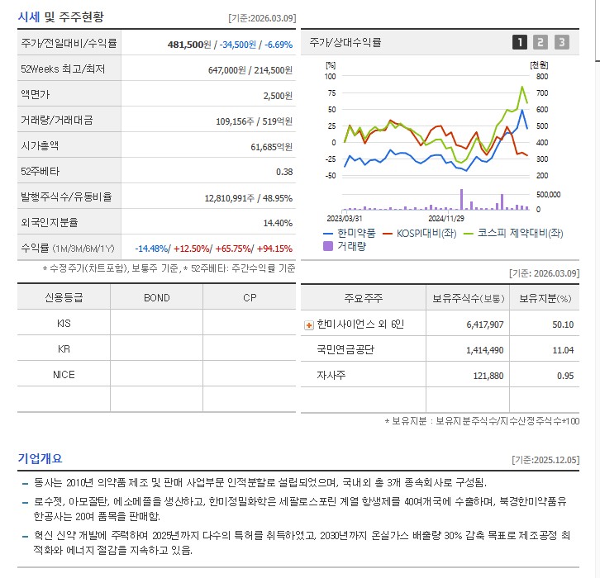Screen dimensions: 600x578
Task: Click the 보유주식수(보통) column header
Action: 468,298
